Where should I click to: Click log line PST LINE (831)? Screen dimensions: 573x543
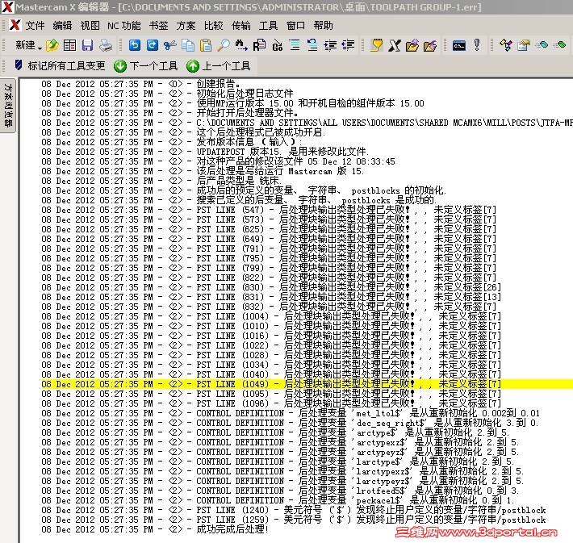tap(271, 297)
